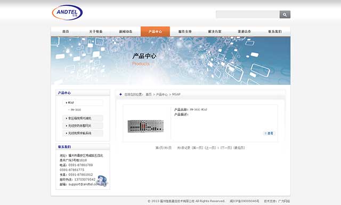
Task: Select 解决方案 in the navigation bar
Action: coord(215,31)
